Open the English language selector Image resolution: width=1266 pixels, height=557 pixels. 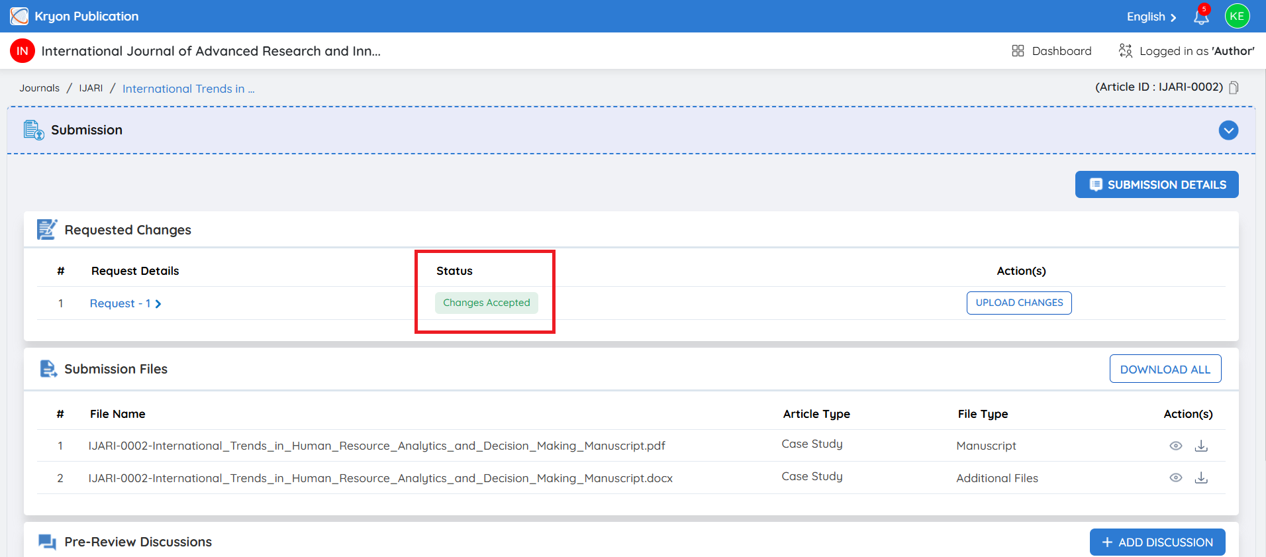(x=1151, y=17)
